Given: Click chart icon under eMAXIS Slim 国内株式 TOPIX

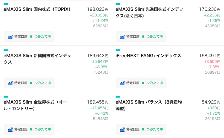Looking at the screenshot, I should (x=10, y=37).
